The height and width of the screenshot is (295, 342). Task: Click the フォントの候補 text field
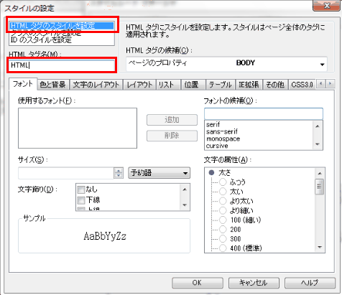point(264,113)
